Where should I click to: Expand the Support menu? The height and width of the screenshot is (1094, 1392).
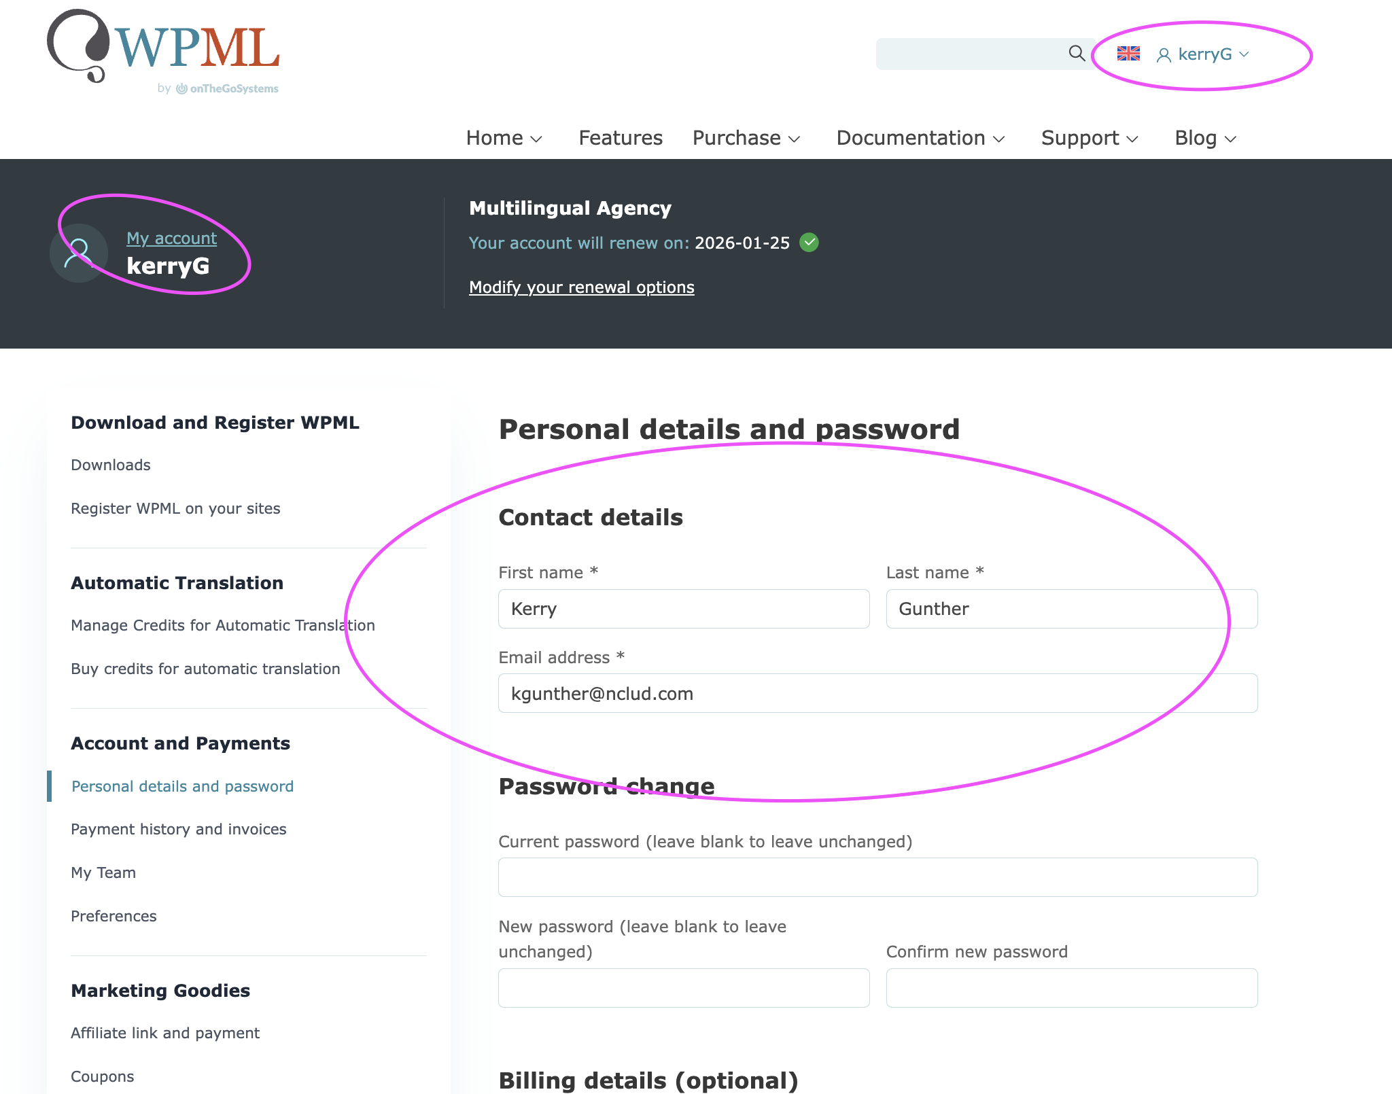[1089, 138]
